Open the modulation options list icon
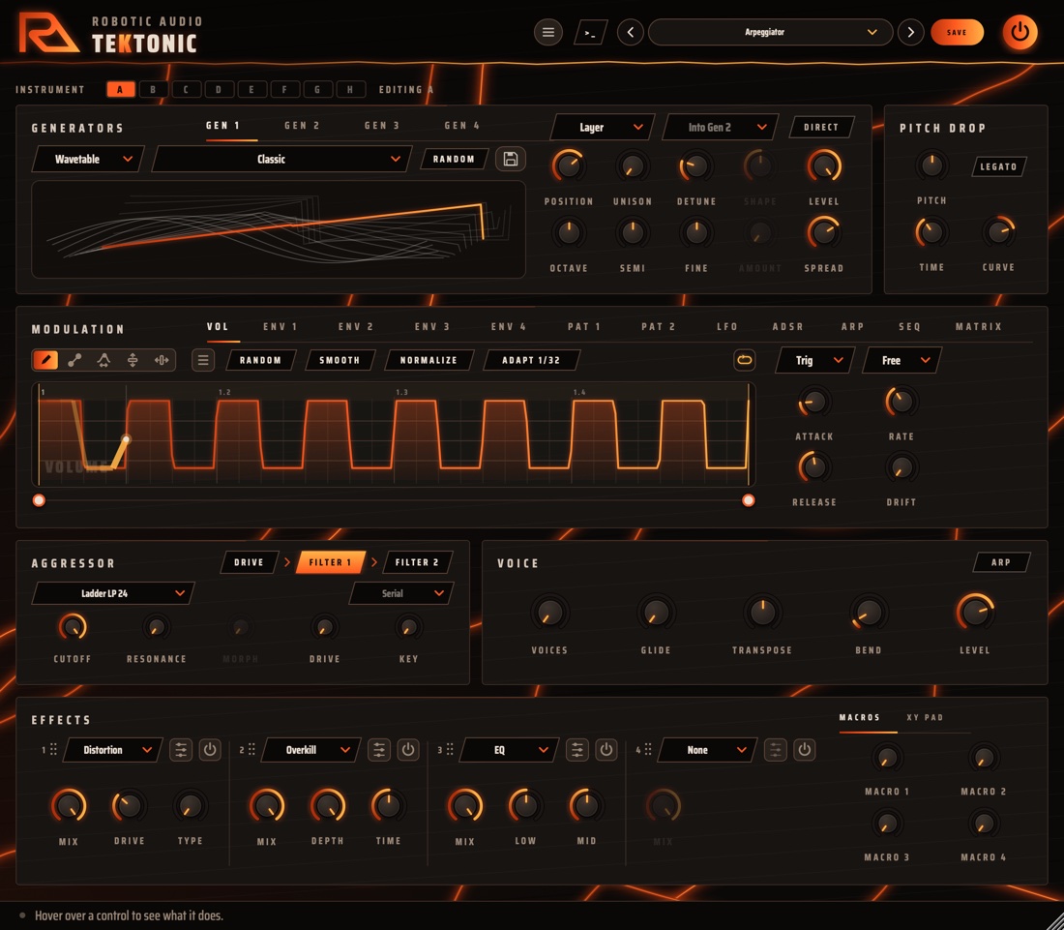The height and width of the screenshot is (930, 1064). pyautogui.click(x=203, y=360)
